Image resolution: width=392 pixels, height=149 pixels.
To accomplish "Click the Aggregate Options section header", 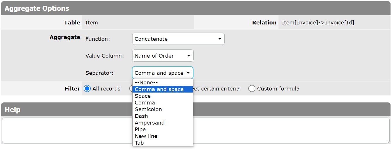I will [196, 8].
